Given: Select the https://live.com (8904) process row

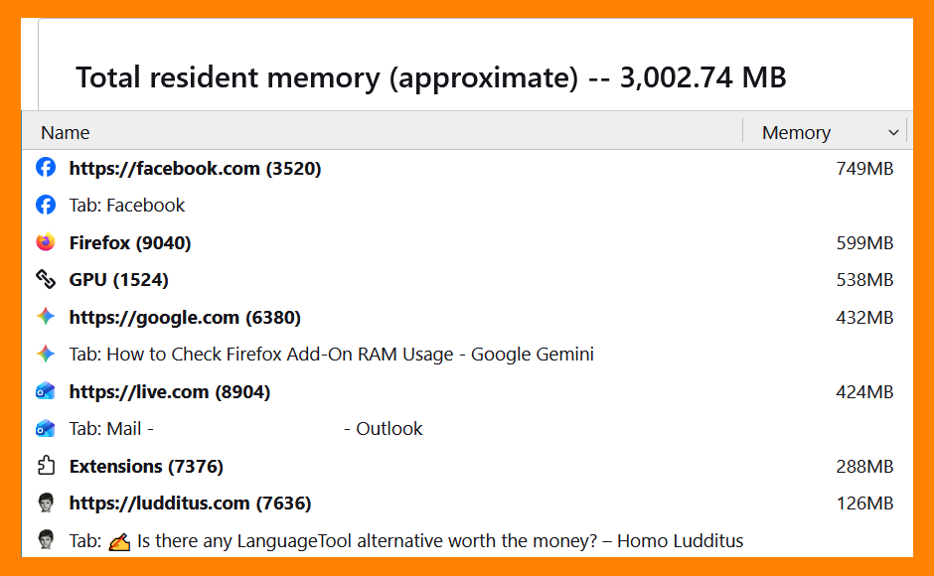Looking at the screenshot, I should tap(467, 391).
